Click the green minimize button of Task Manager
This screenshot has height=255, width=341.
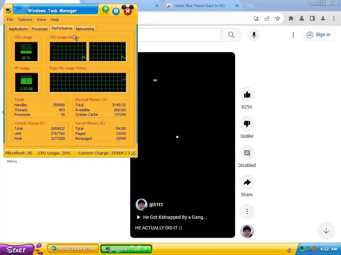[x=106, y=9]
